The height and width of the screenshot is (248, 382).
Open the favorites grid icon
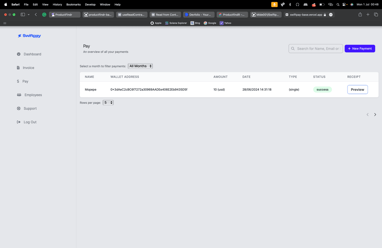(5, 23)
